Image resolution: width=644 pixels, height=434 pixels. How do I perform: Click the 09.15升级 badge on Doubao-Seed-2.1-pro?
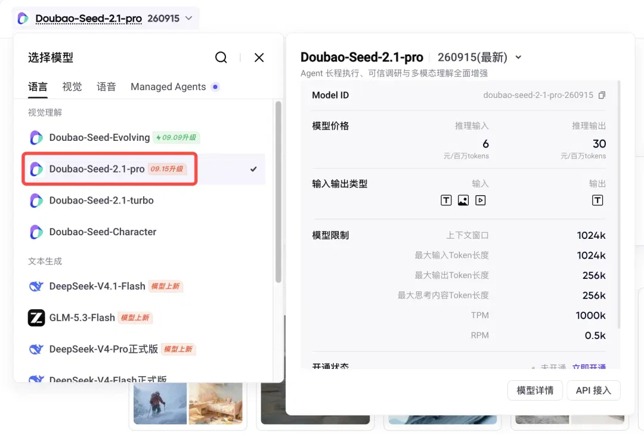tap(167, 169)
